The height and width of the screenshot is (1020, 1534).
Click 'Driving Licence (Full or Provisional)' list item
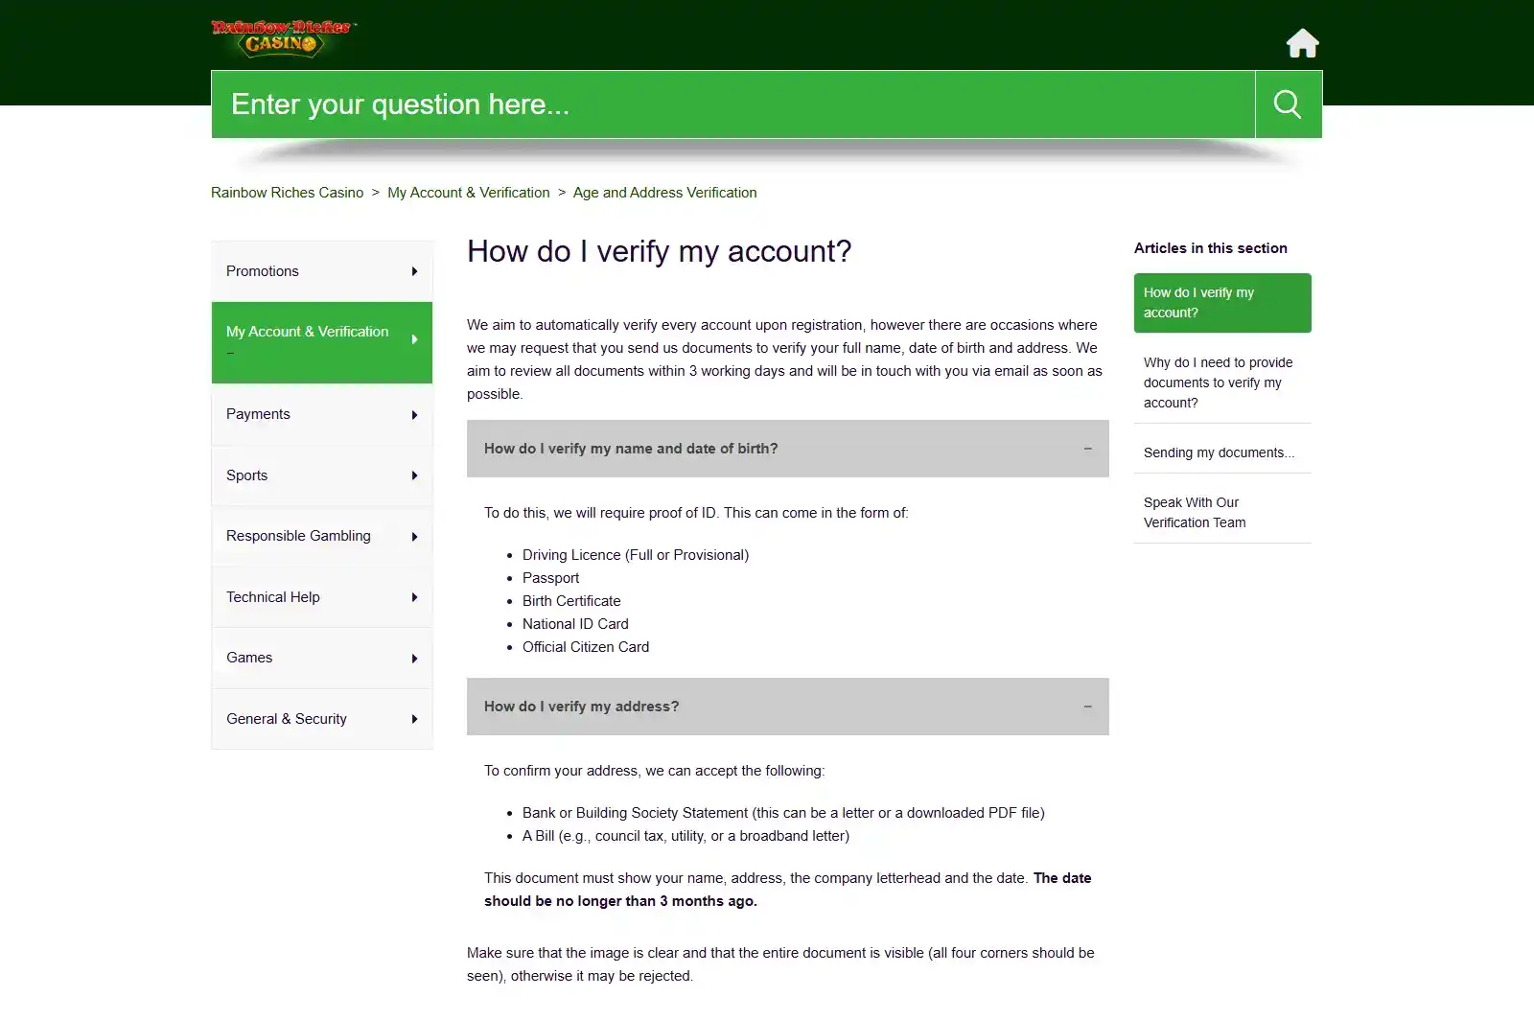tap(636, 555)
